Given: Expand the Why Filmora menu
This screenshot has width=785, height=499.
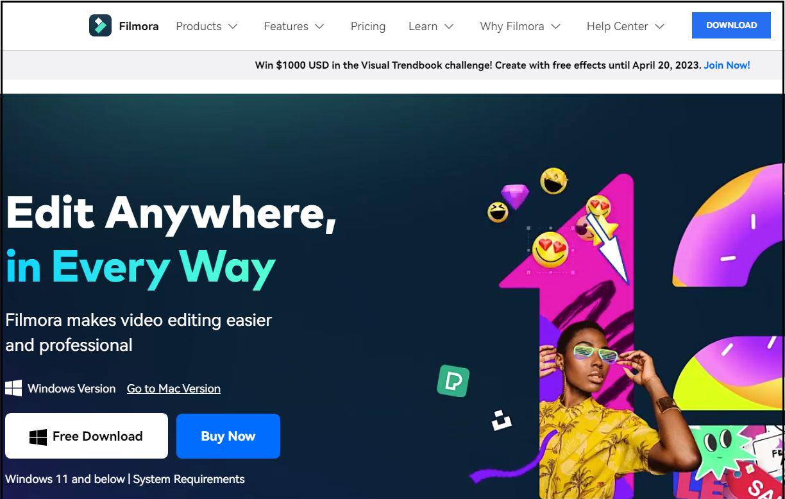Looking at the screenshot, I should pyautogui.click(x=520, y=26).
